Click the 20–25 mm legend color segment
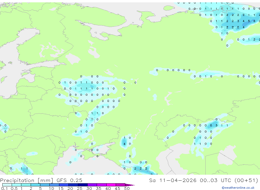260x190 pixels. 73,185
